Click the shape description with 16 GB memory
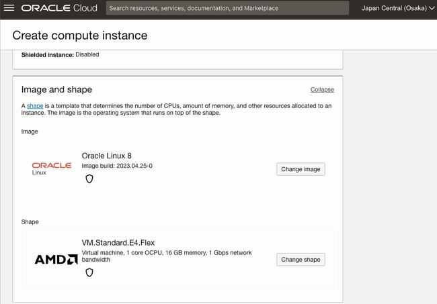 pos(167,256)
